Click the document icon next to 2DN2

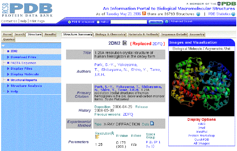(x=125, y=43)
